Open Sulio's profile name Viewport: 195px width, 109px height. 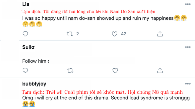point(29,47)
